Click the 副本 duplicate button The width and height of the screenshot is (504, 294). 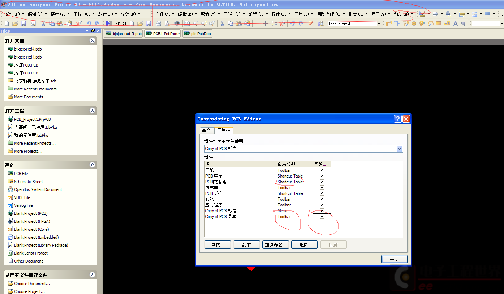(x=247, y=245)
